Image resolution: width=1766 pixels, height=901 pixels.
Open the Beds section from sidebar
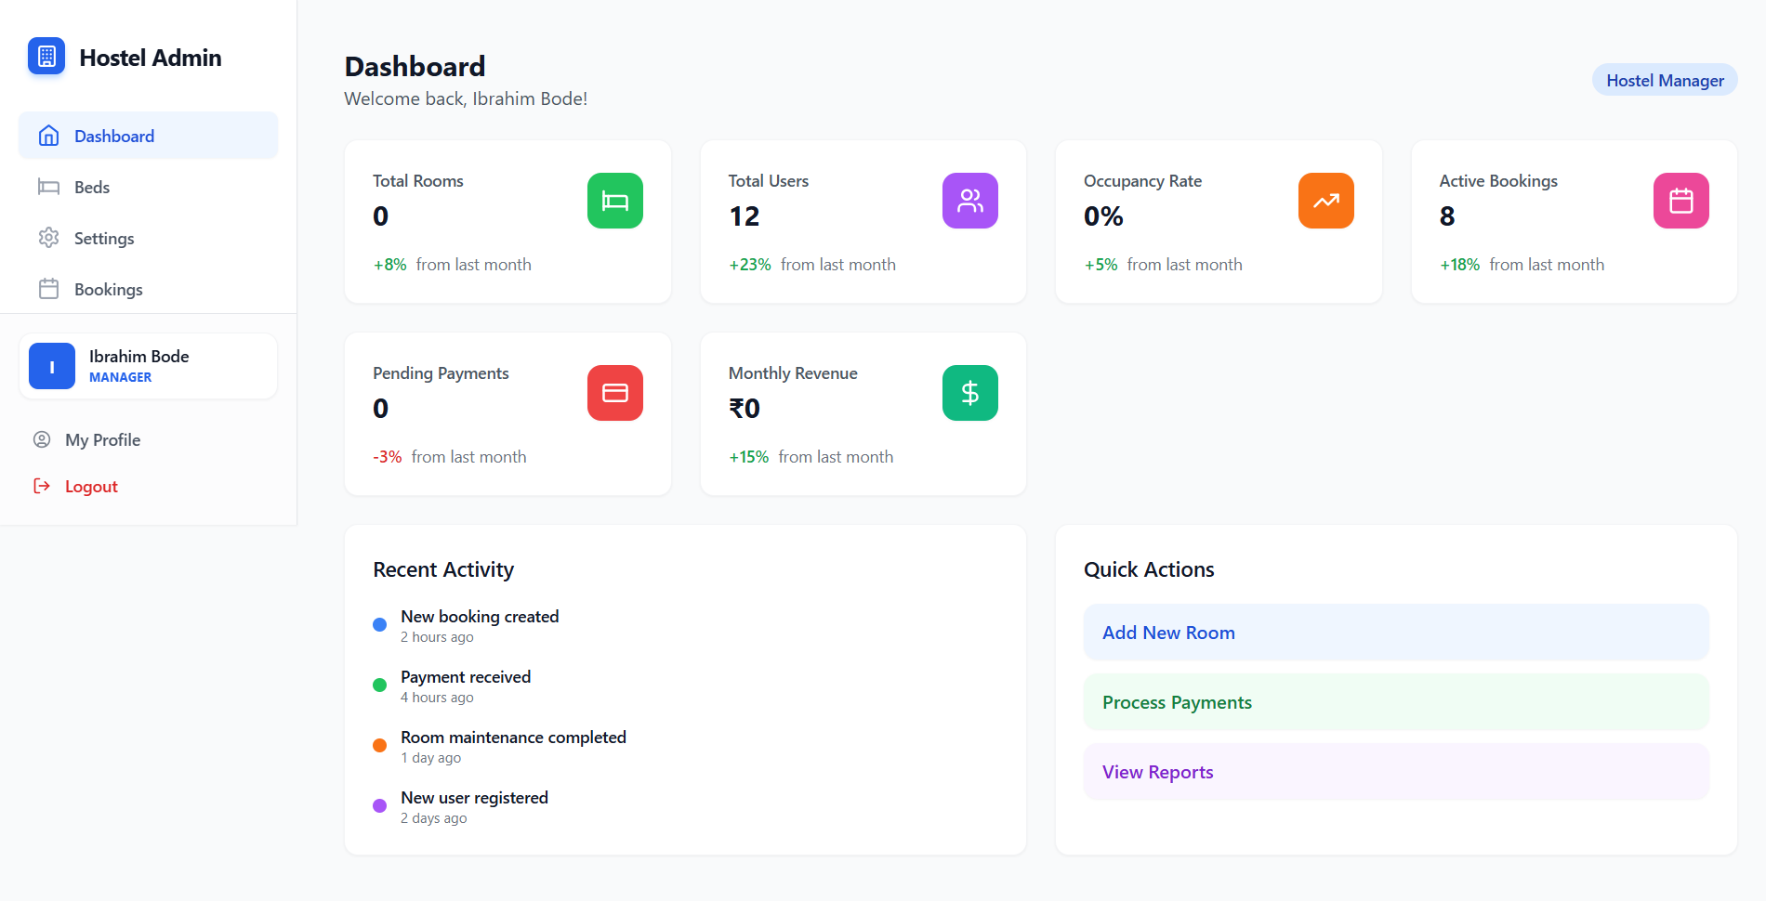[90, 187]
